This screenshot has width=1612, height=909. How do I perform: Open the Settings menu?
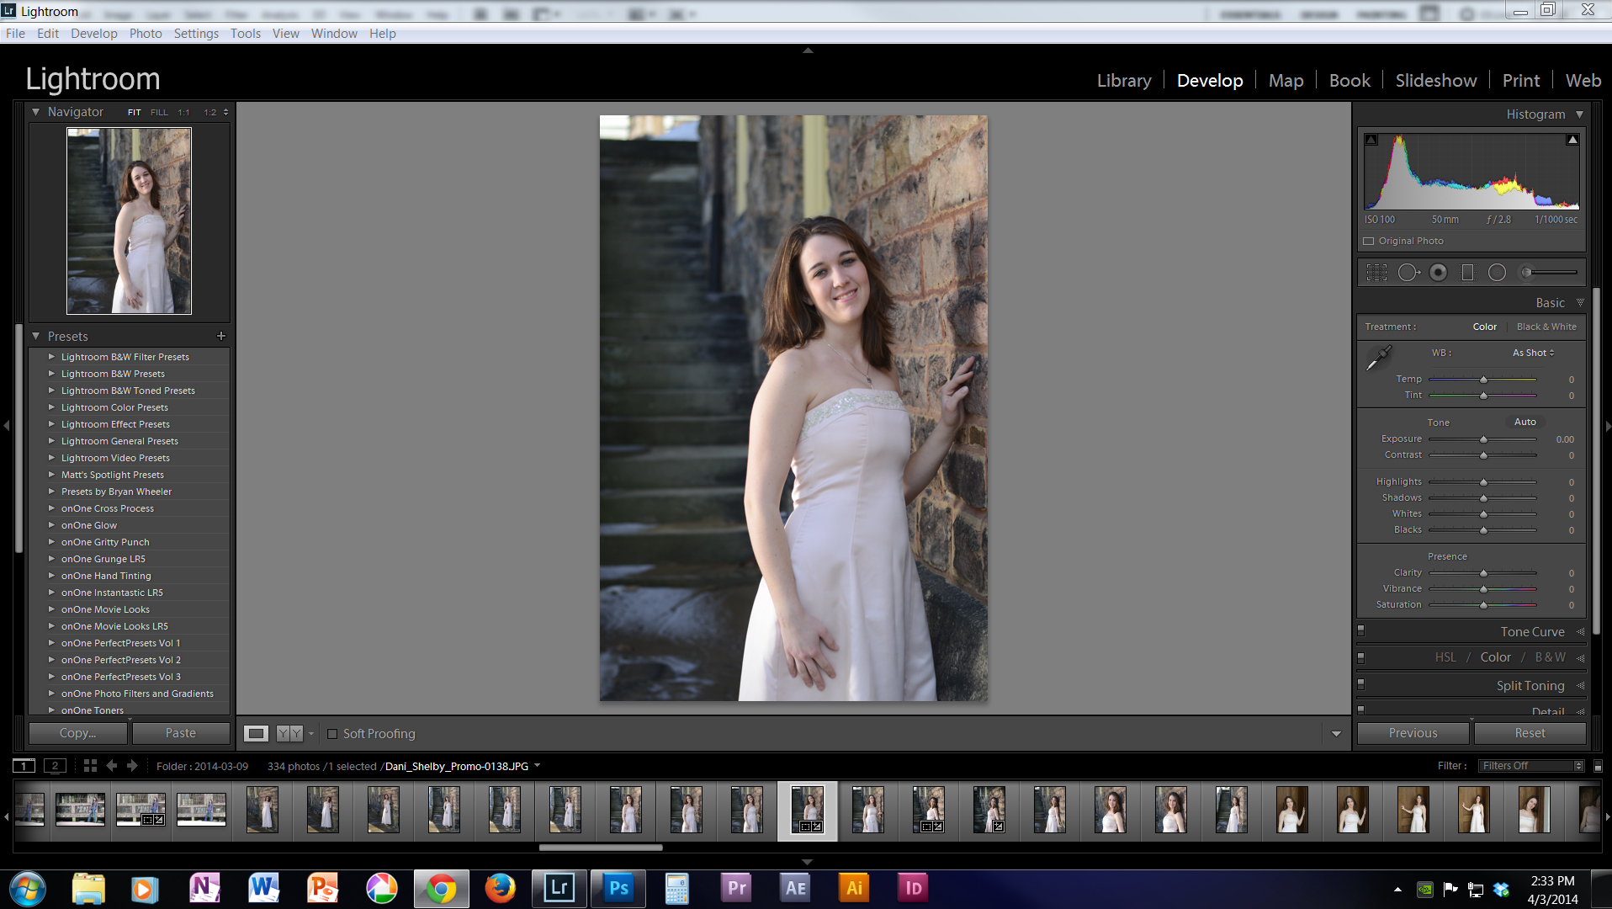[x=196, y=34]
